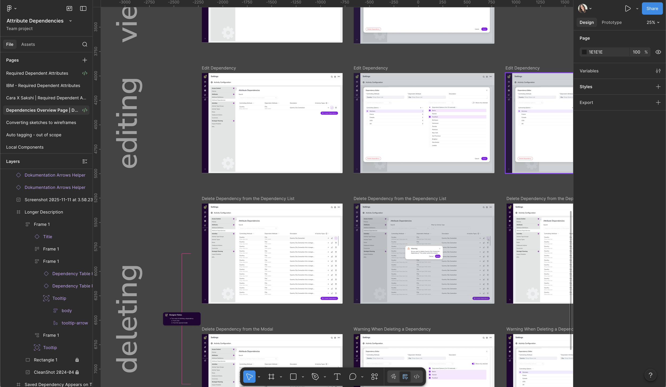This screenshot has height=387, width=666.
Task: Switch to Dev Mode code icon
Action: coord(417,376)
